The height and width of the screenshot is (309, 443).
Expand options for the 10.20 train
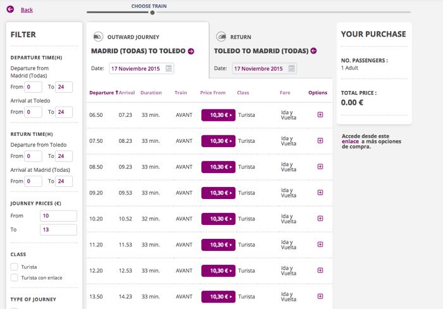[x=320, y=219]
